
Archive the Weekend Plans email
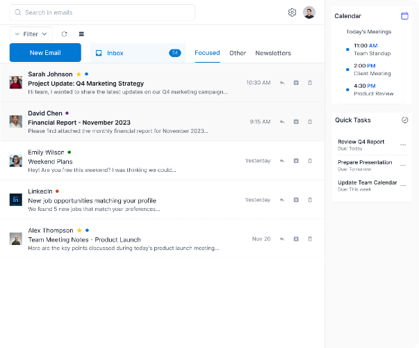[x=296, y=161]
